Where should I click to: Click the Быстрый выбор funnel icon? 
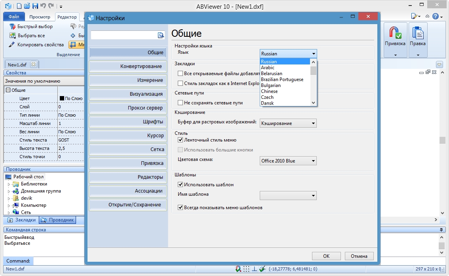tap(12, 26)
